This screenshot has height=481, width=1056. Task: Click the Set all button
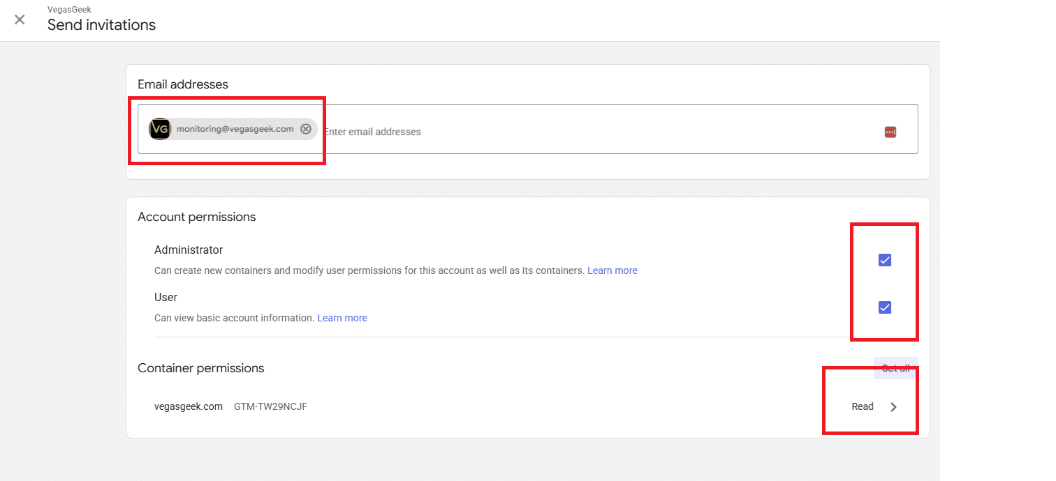pos(895,368)
